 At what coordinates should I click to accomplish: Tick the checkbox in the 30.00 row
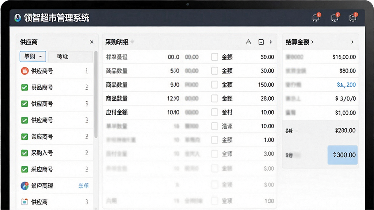click(214, 71)
